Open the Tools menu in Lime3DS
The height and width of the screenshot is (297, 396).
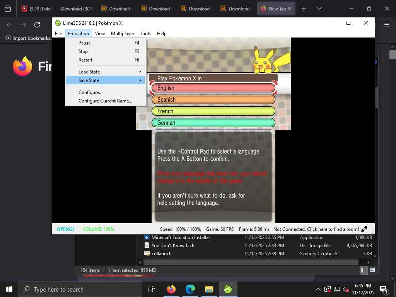[x=145, y=34]
